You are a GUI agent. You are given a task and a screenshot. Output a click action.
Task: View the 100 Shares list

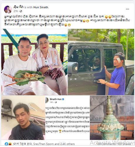pos(124,144)
